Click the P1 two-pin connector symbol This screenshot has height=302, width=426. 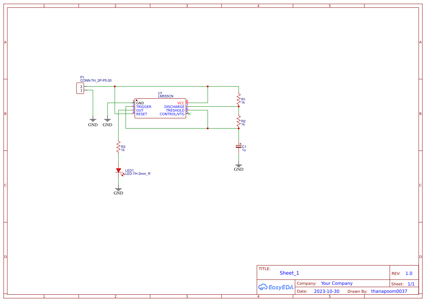(x=80, y=88)
